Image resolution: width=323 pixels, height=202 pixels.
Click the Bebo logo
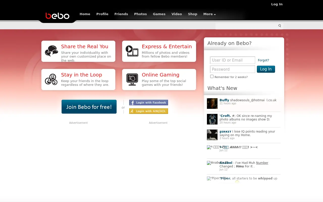57,16
